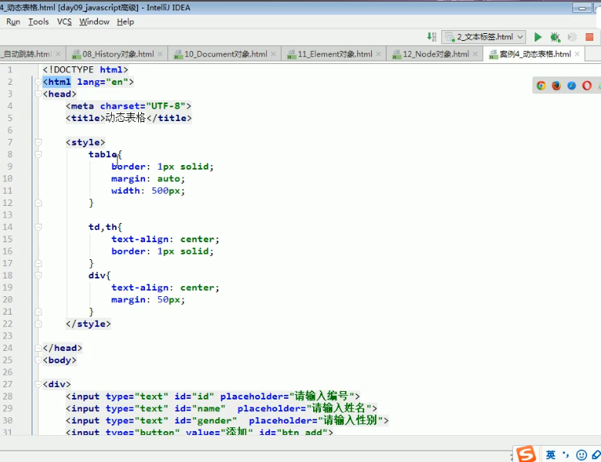Open the Run menu
Screen dimensions: 601x462
(13, 22)
